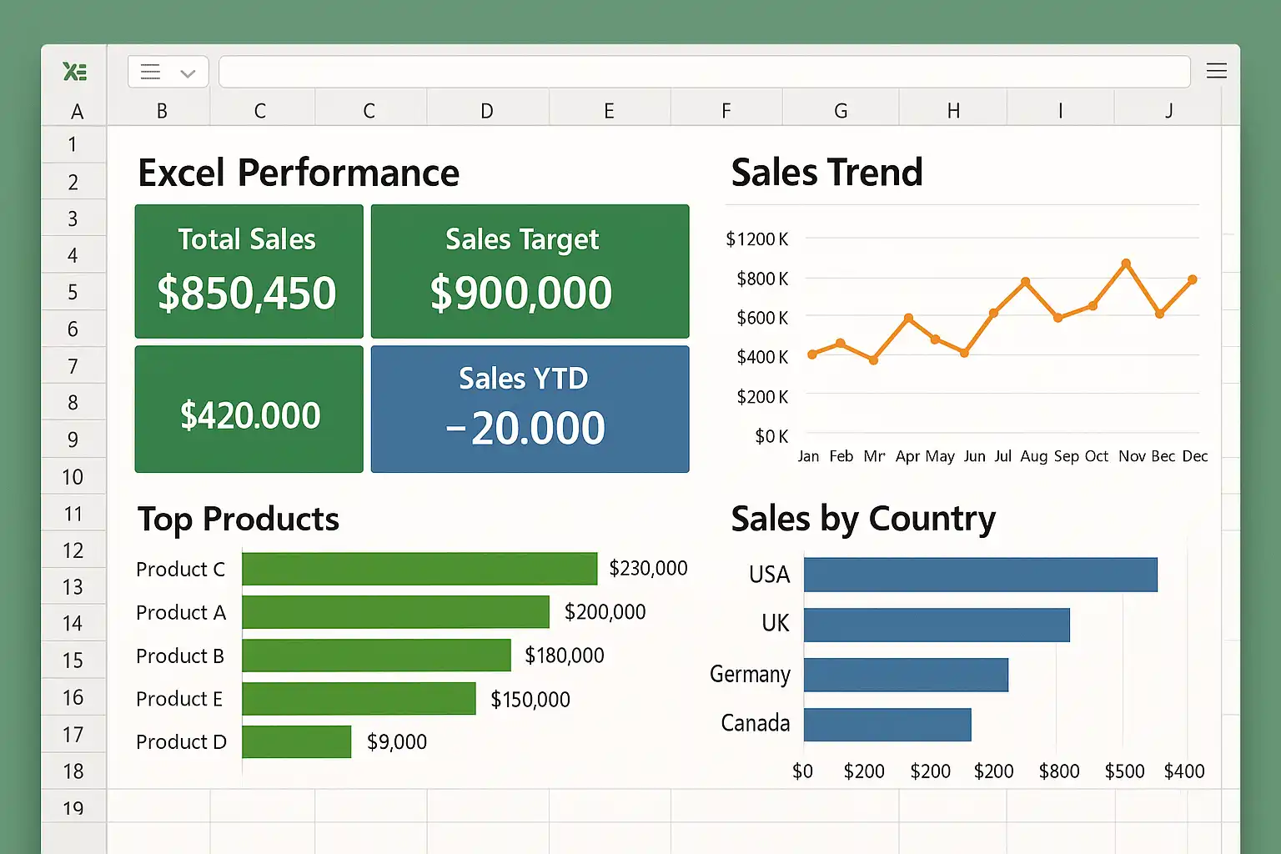This screenshot has width=1281, height=854.
Task: Select column G header
Action: pos(840,111)
